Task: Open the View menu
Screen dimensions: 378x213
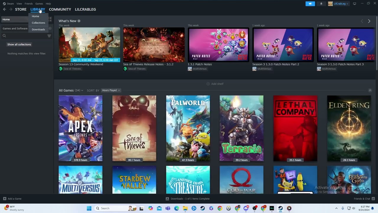Action: [x=19, y=4]
